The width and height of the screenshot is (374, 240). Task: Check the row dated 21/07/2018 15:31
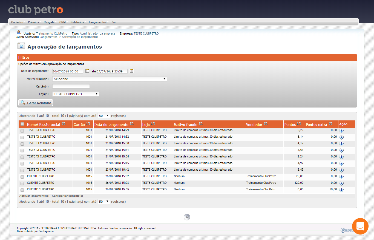click(x=22, y=151)
